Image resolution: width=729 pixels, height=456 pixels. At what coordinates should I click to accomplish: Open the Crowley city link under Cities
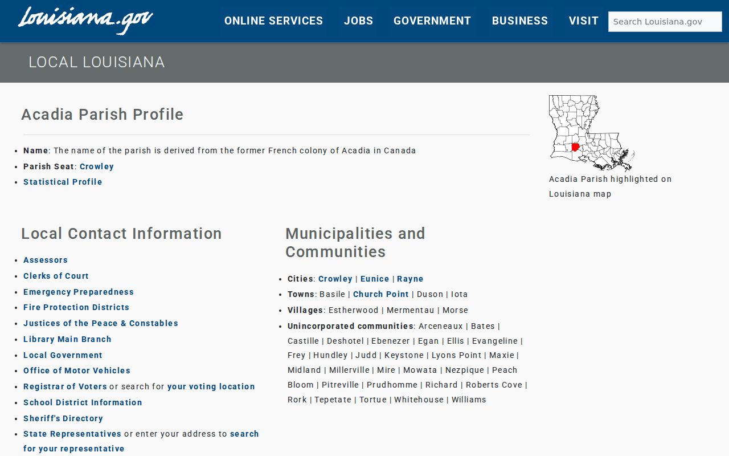335,279
